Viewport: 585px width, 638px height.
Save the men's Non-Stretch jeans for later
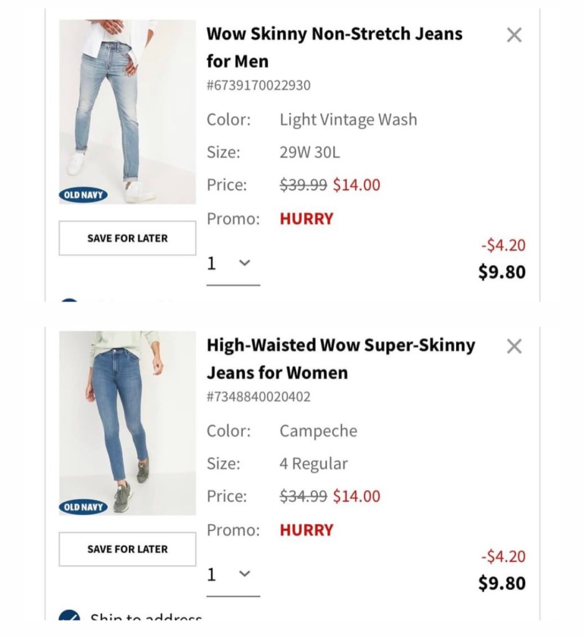coord(127,238)
